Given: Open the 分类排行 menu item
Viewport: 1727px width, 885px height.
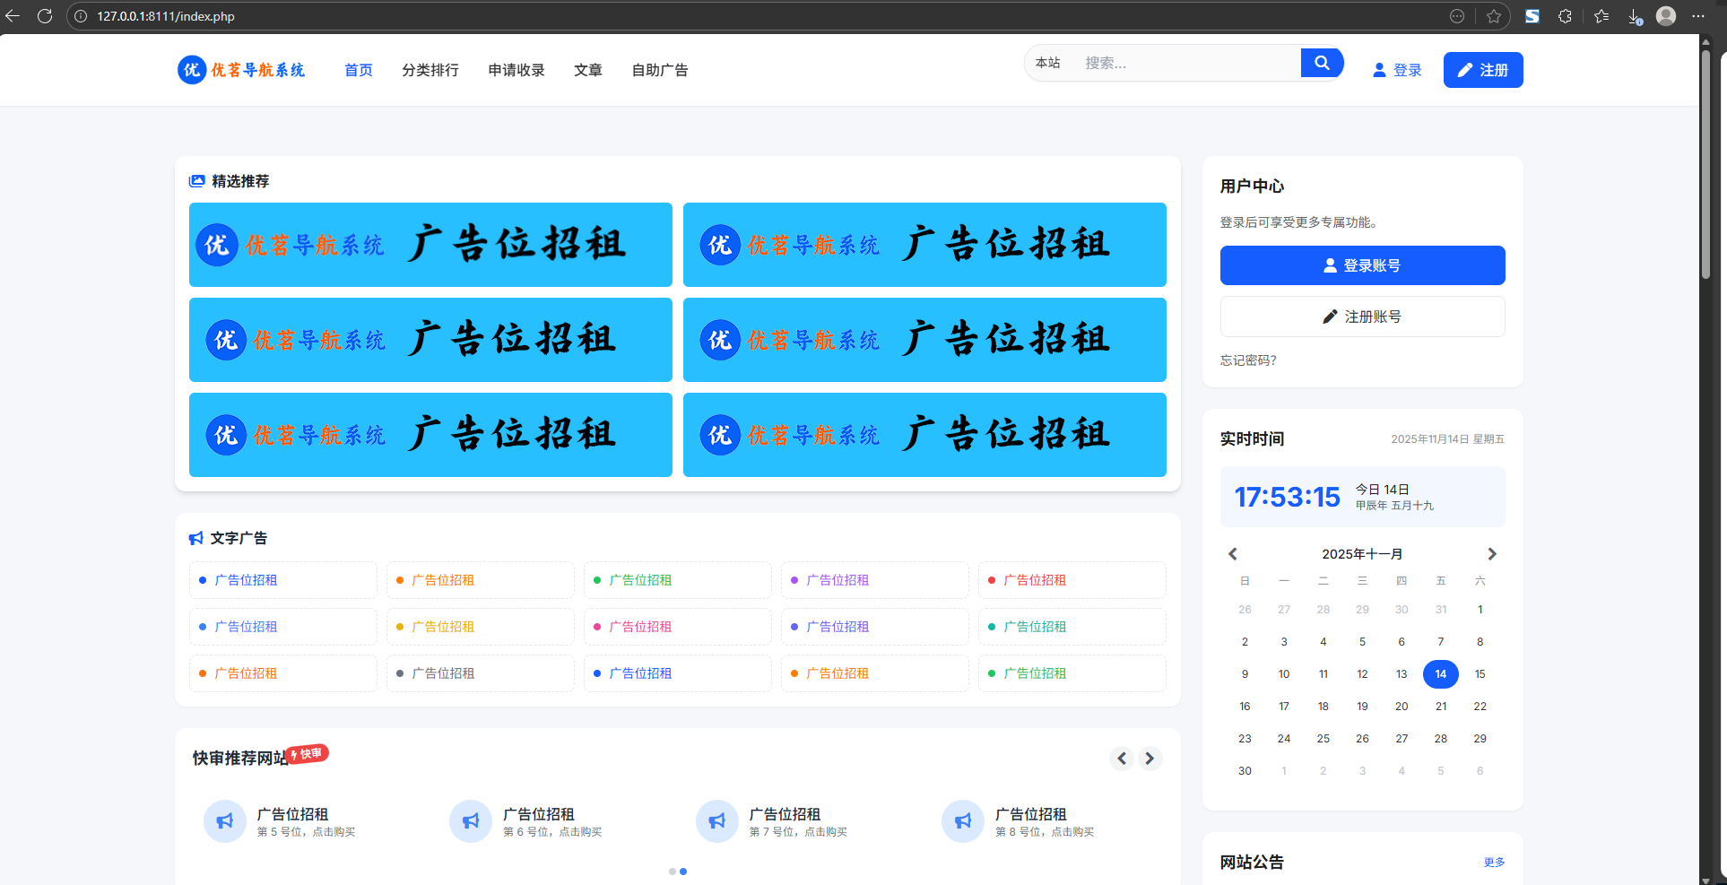Looking at the screenshot, I should coord(430,69).
